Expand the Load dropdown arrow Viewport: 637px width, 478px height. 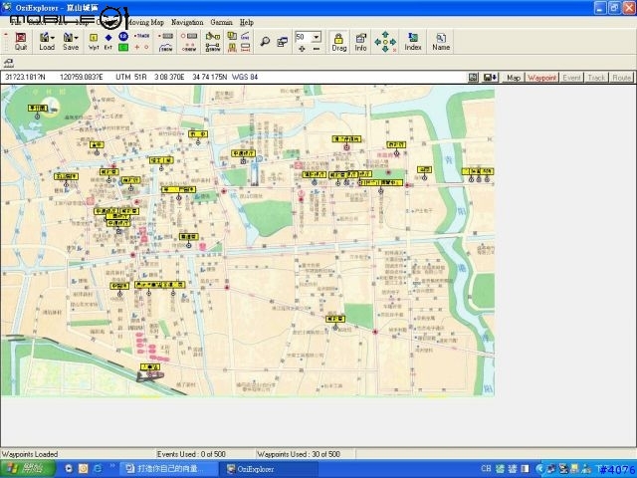click(x=53, y=38)
